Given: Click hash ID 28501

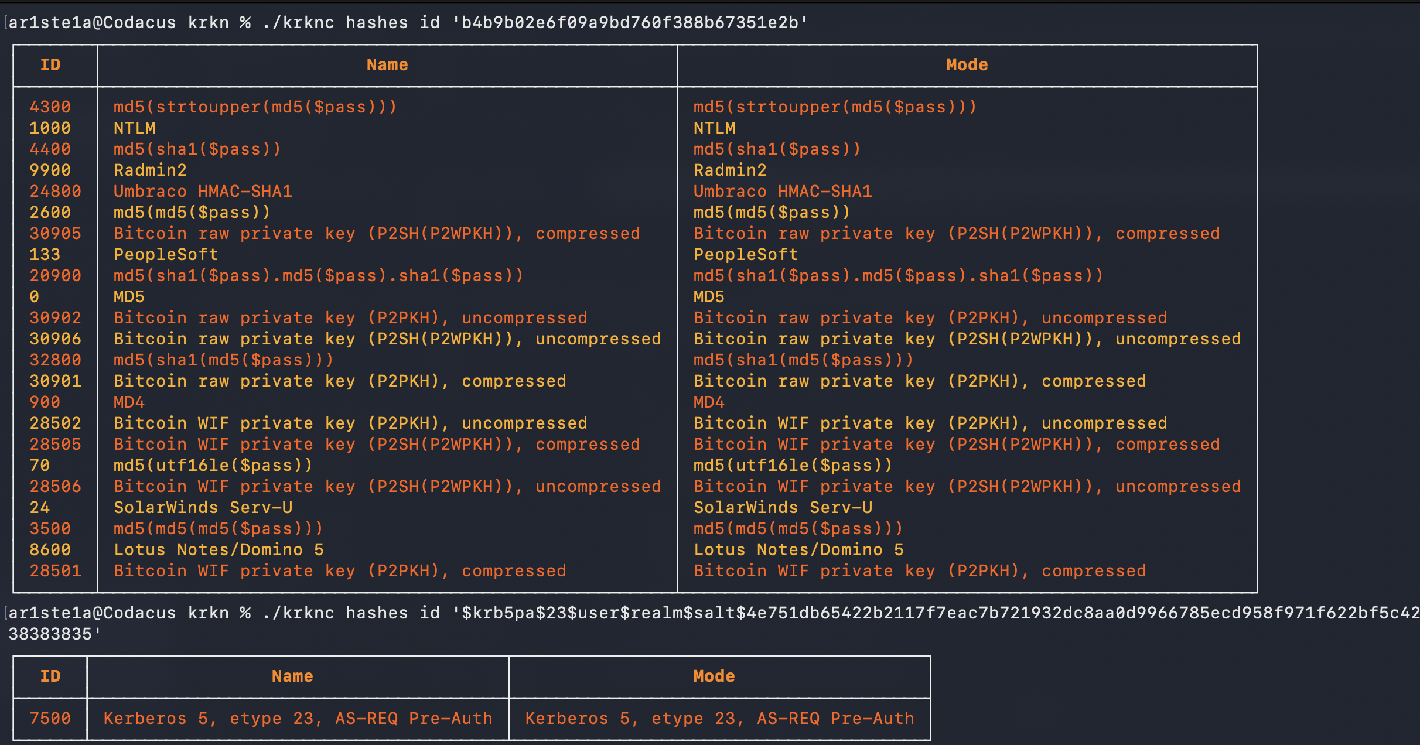Looking at the screenshot, I should click(x=56, y=571).
